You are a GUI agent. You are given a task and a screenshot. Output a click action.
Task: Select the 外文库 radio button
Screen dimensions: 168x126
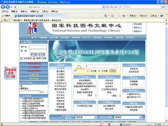click(x=88, y=71)
